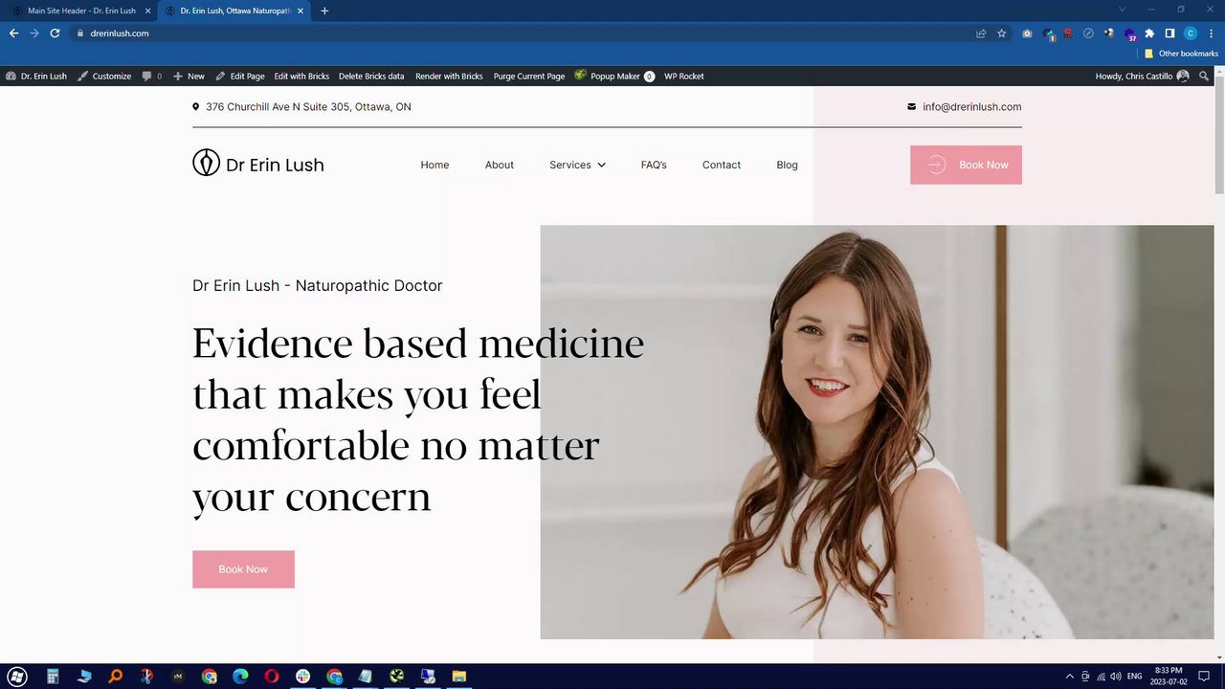The width and height of the screenshot is (1225, 689).
Task: Click Purge Current Page
Action: [529, 77]
